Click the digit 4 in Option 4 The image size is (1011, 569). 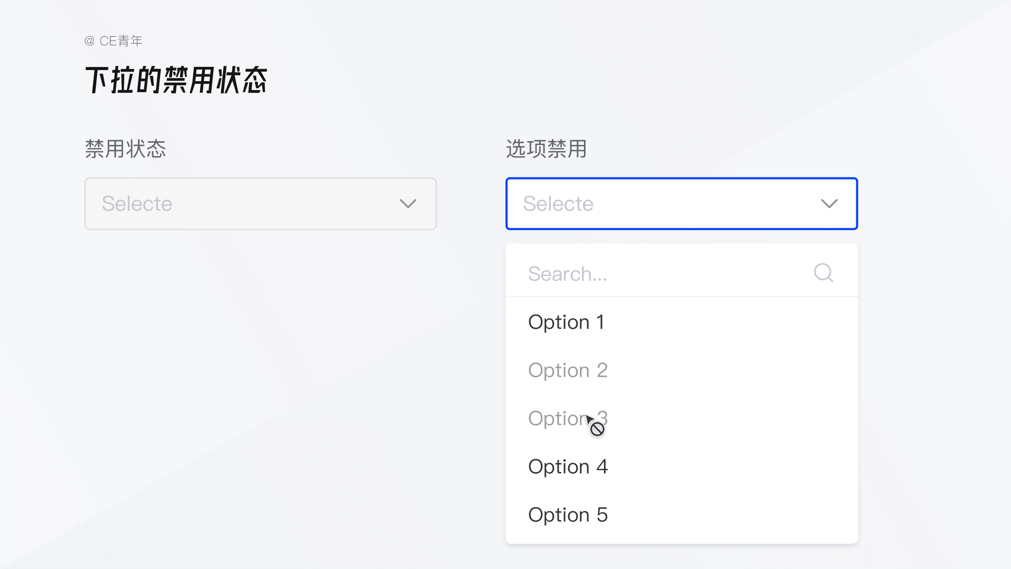602,467
